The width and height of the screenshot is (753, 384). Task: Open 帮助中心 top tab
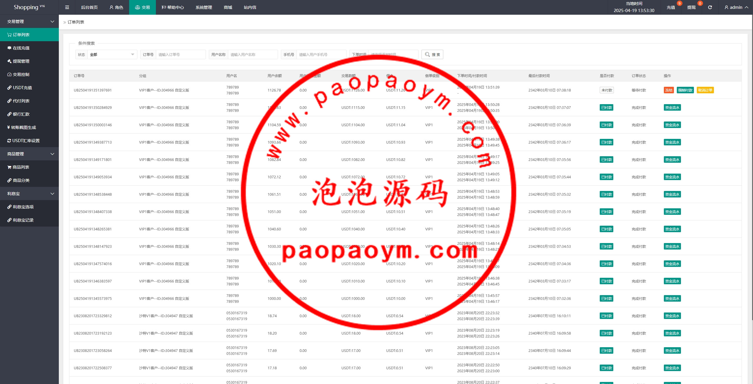click(173, 7)
